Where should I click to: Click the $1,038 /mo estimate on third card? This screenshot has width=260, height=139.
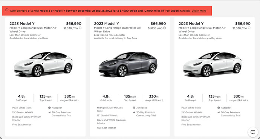tap(240, 28)
